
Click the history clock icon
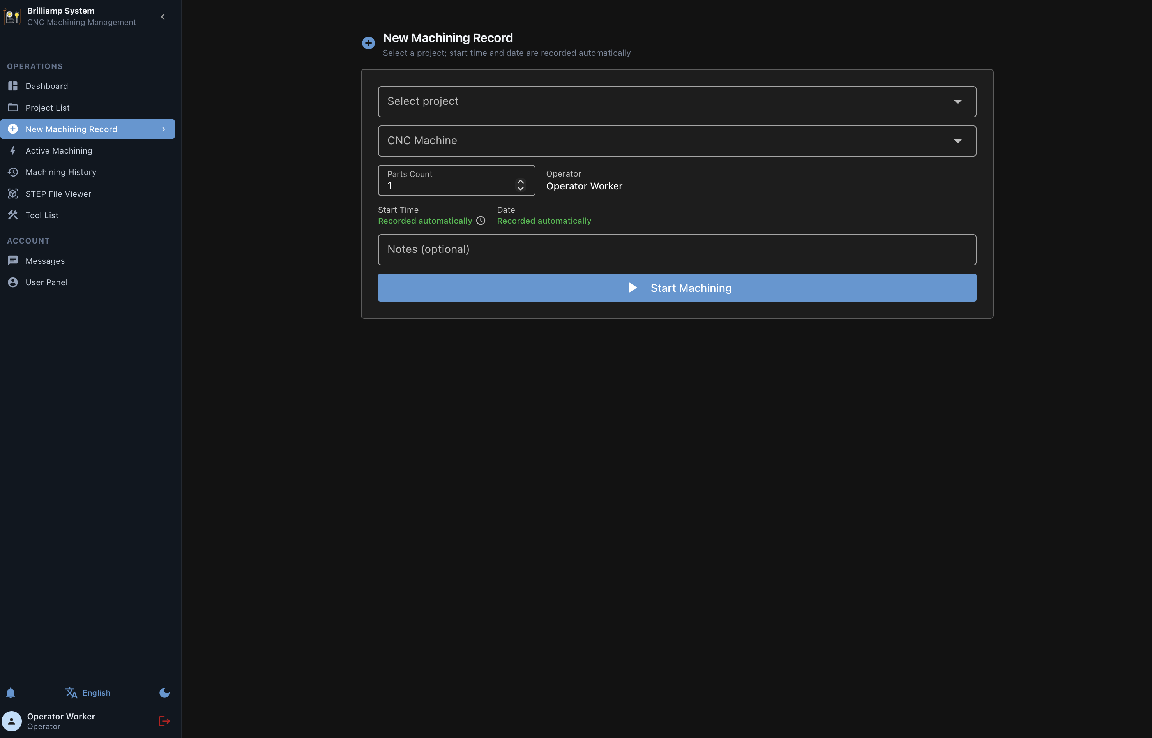(x=13, y=171)
